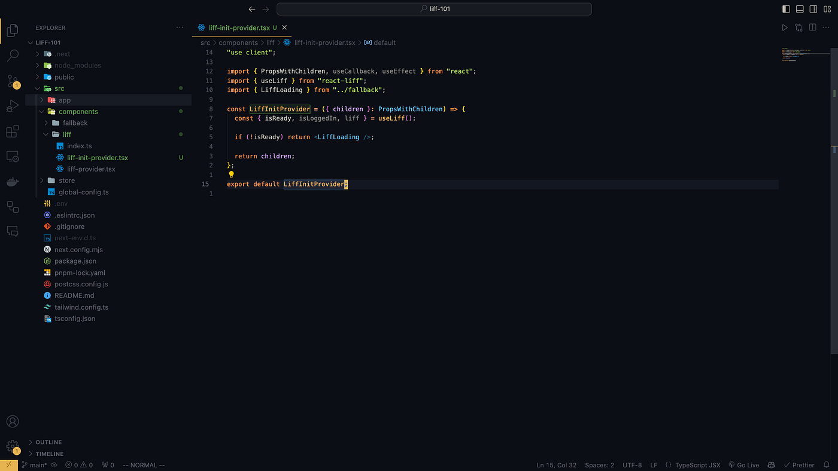Open the Search view in activity bar
838x471 pixels.
(12, 56)
